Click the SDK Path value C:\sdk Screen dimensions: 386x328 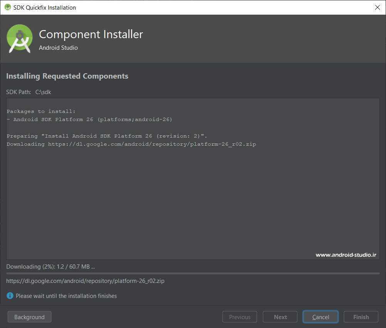[43, 92]
